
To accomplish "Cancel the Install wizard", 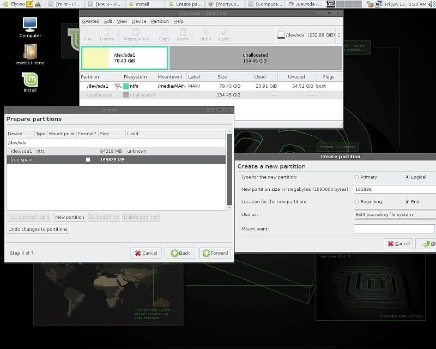I will (x=146, y=253).
